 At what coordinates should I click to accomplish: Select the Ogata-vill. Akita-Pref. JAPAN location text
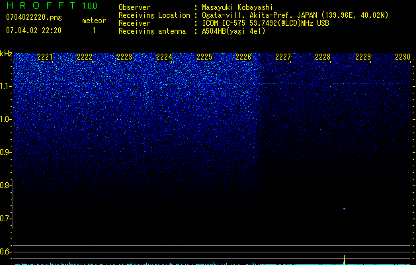[295, 15]
